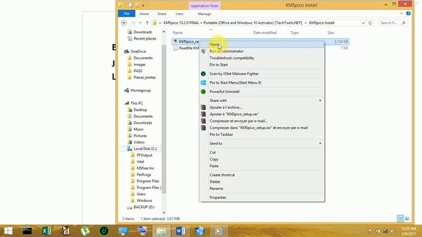This screenshot has height=237, width=422.
Task: Choose Paste from context menu
Action: (262, 166)
